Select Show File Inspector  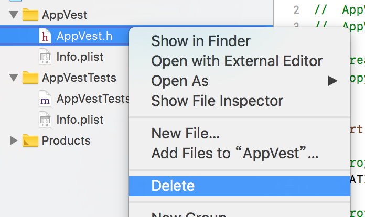[x=217, y=101]
